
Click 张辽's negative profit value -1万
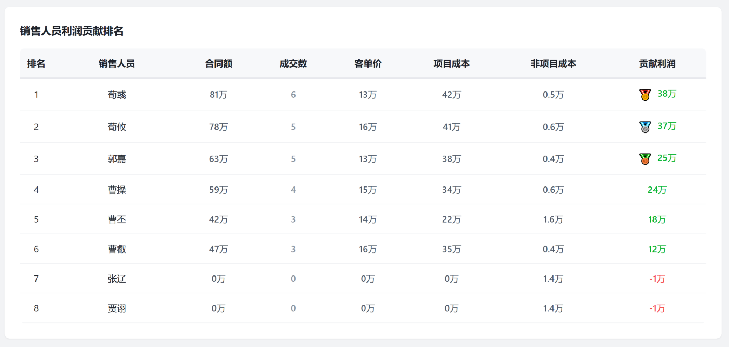pos(657,279)
